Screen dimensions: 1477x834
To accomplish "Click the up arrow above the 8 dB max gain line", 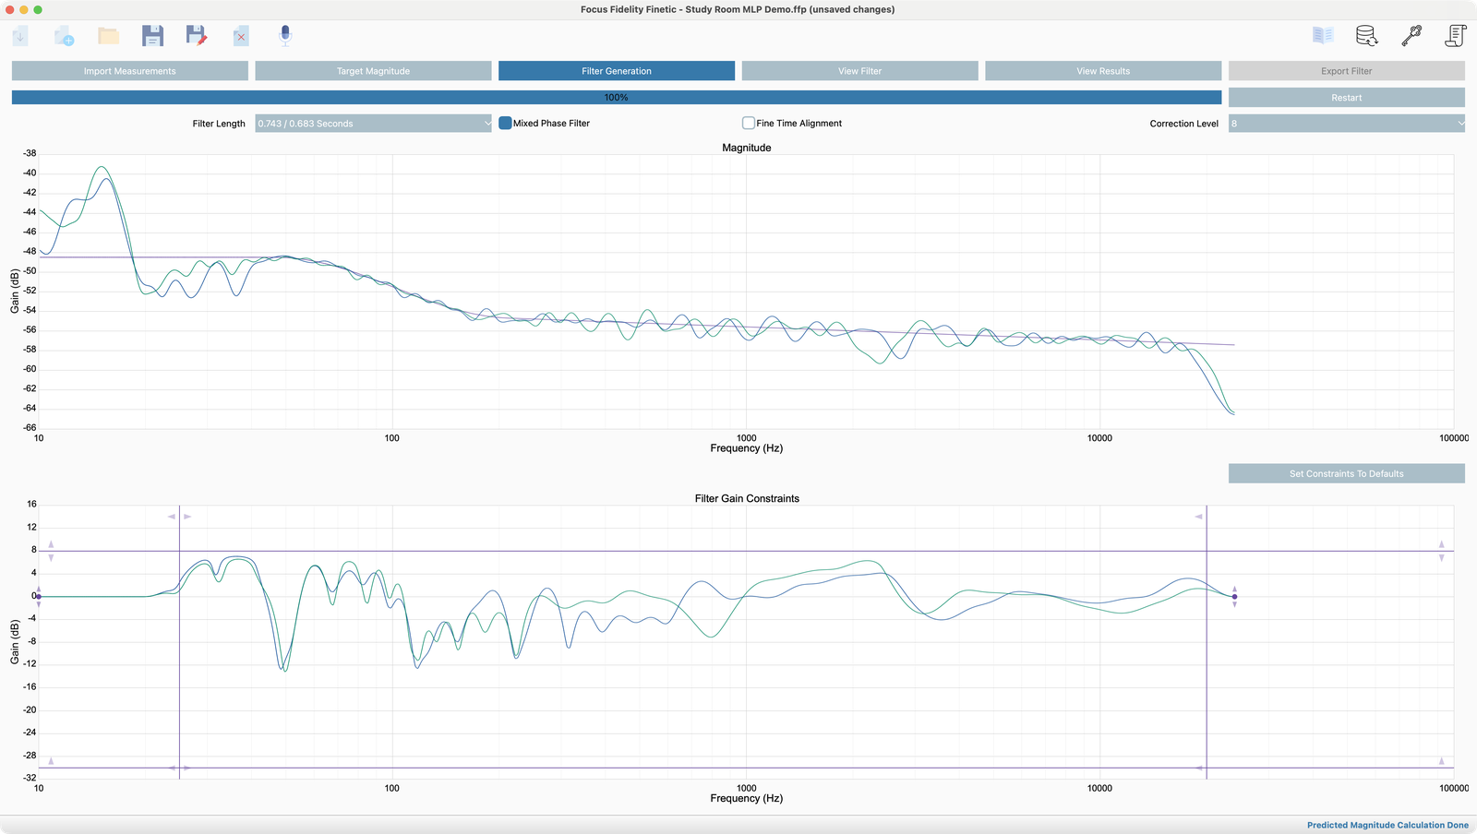I will pyautogui.click(x=51, y=544).
